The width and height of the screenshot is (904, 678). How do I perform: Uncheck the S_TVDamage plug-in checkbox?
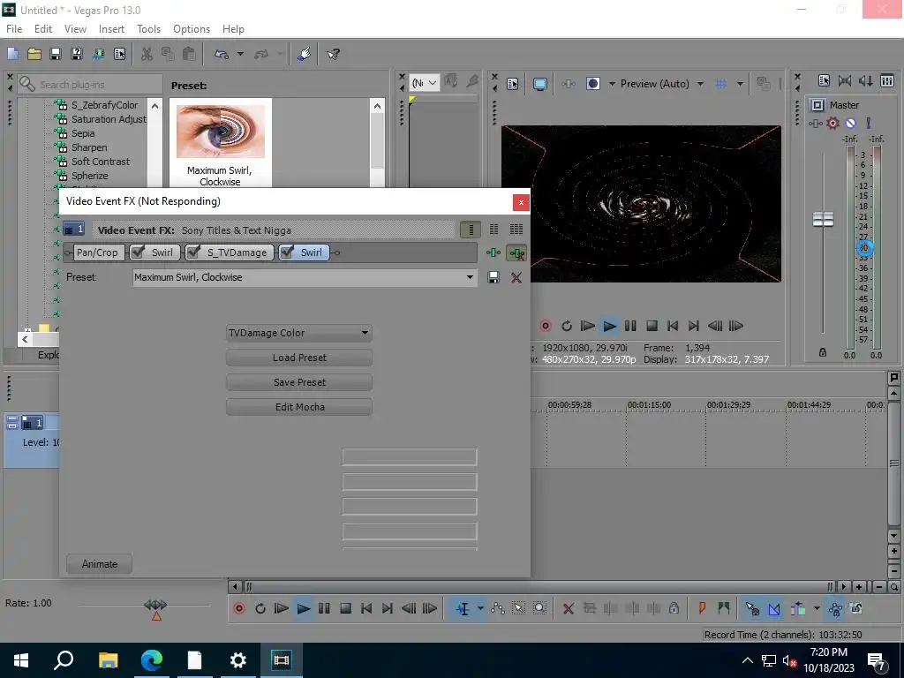[x=194, y=252]
